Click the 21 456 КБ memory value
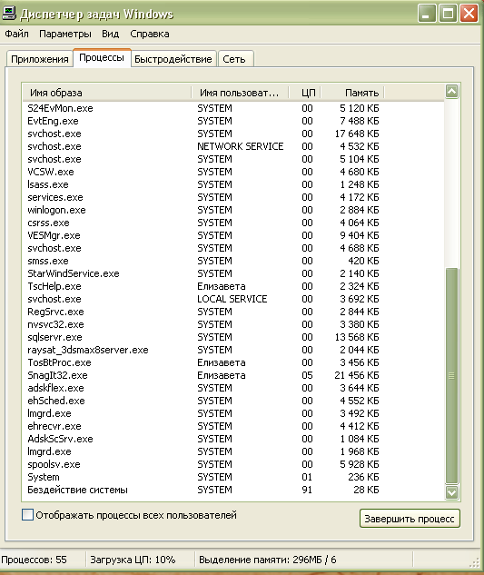Viewport: 484px width, 575px height. [357, 375]
